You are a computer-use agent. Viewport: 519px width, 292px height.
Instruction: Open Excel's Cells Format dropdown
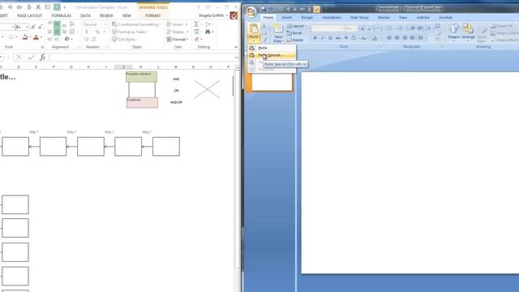pyautogui.click(x=178, y=39)
